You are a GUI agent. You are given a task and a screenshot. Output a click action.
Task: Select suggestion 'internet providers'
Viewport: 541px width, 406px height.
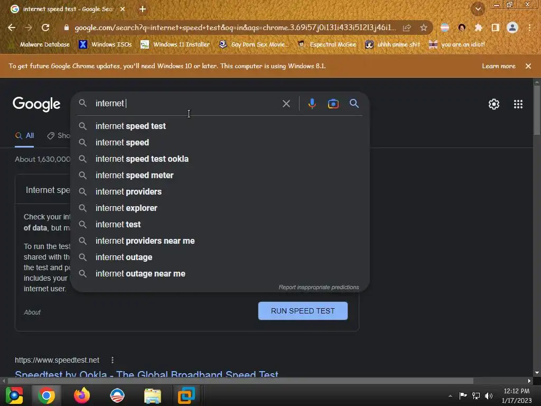(x=220, y=191)
